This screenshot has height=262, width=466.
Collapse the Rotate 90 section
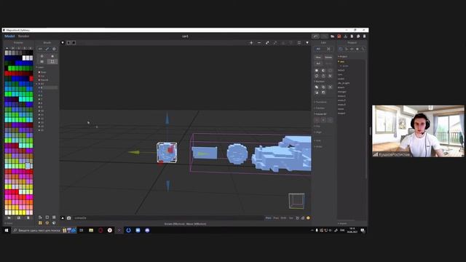click(320, 114)
